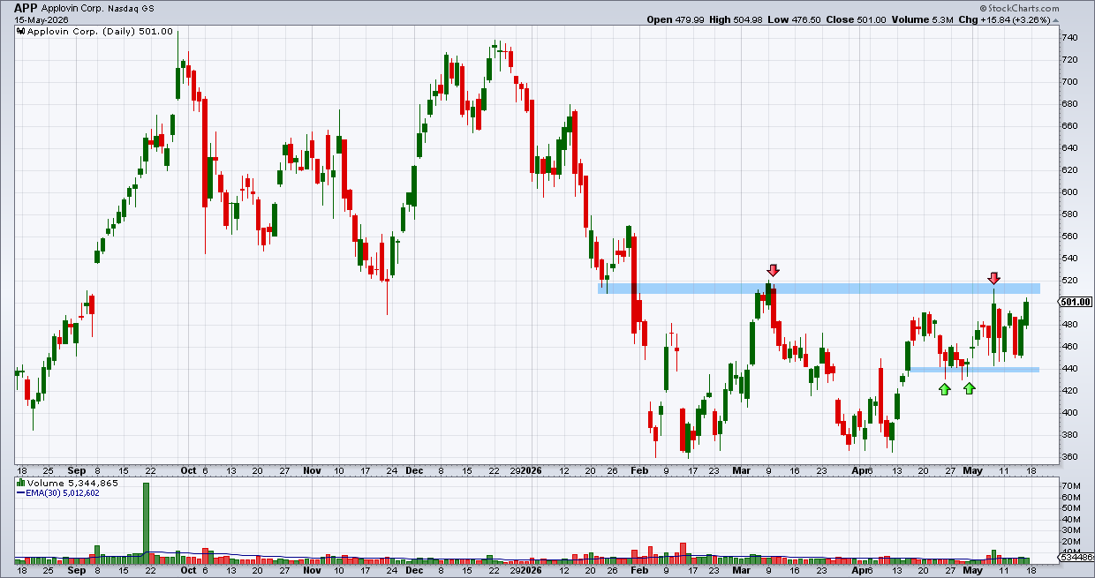The image size is (1095, 578).
Task: Click the green Volume bars legend icon
Action: pyautogui.click(x=21, y=484)
